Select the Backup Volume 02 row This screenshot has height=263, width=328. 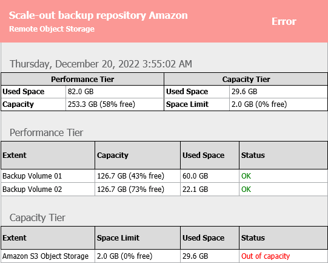coord(164,190)
